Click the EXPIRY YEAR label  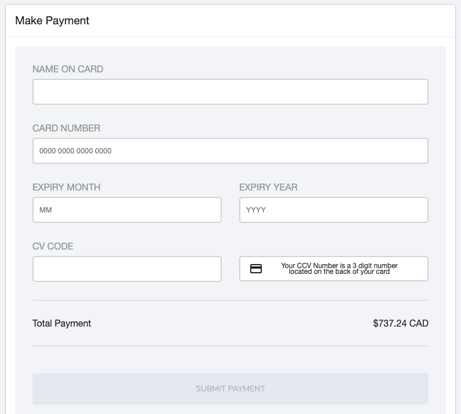pos(268,187)
